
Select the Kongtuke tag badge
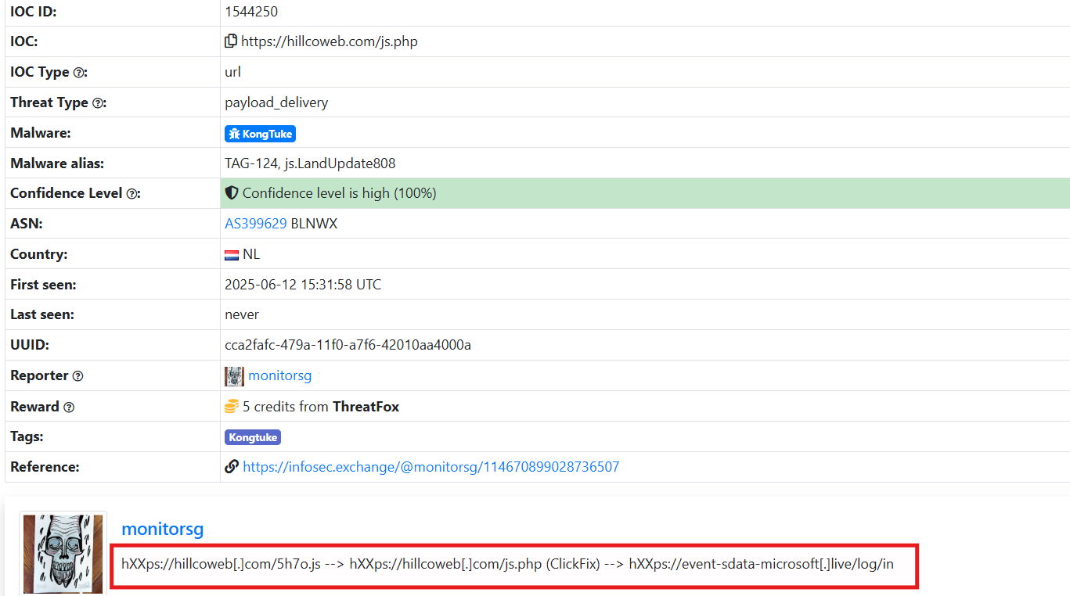[252, 437]
